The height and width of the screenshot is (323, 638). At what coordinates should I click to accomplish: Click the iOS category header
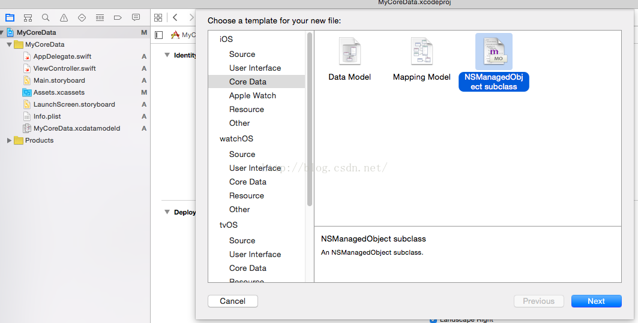226,39
